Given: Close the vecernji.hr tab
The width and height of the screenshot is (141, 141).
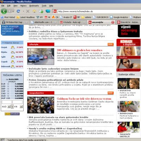Looking at the screenshot, I should pyautogui.click(x=113, y=22).
